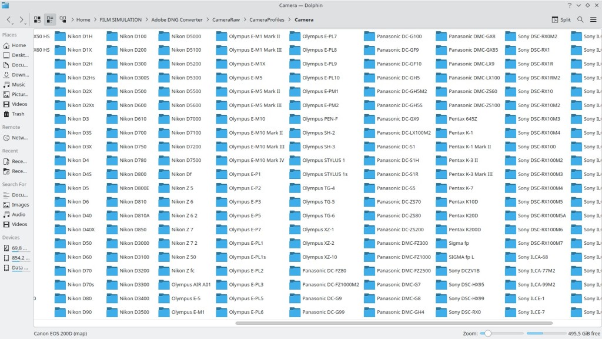Select the Nikon Z fc folder icon
Screen dimensions: 602x339
coord(164,271)
